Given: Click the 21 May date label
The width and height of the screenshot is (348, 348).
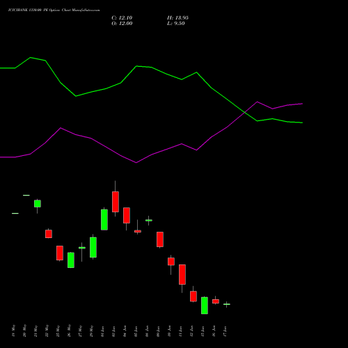Looking at the screenshot, I should pos(35,331).
